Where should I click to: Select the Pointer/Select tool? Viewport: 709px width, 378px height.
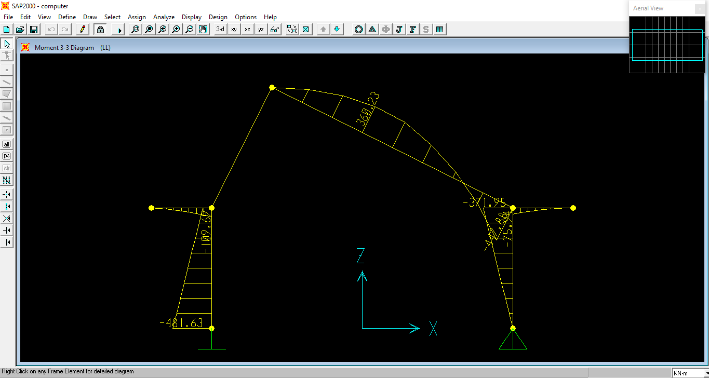[x=6, y=44]
